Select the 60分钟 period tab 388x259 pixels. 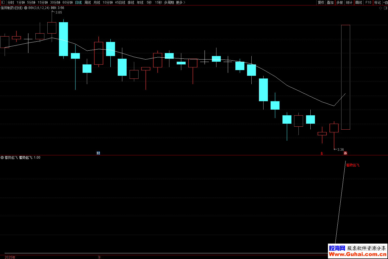[x=67, y=2]
